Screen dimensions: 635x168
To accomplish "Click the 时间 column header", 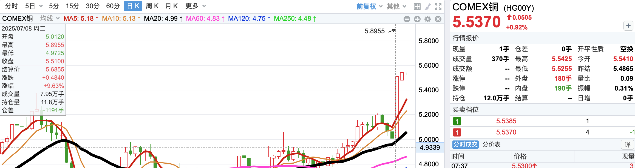I will pos(458,156).
